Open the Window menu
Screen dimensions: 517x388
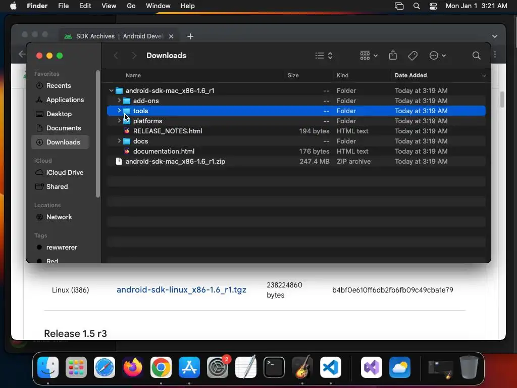coord(158,6)
